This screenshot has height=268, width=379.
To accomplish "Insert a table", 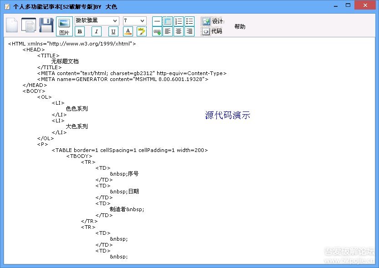I will tap(168, 21).
